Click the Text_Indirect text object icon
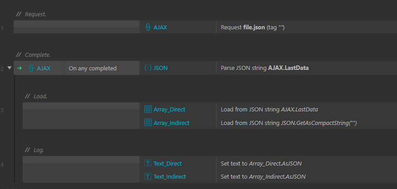The width and height of the screenshot is (397, 189). (148, 176)
